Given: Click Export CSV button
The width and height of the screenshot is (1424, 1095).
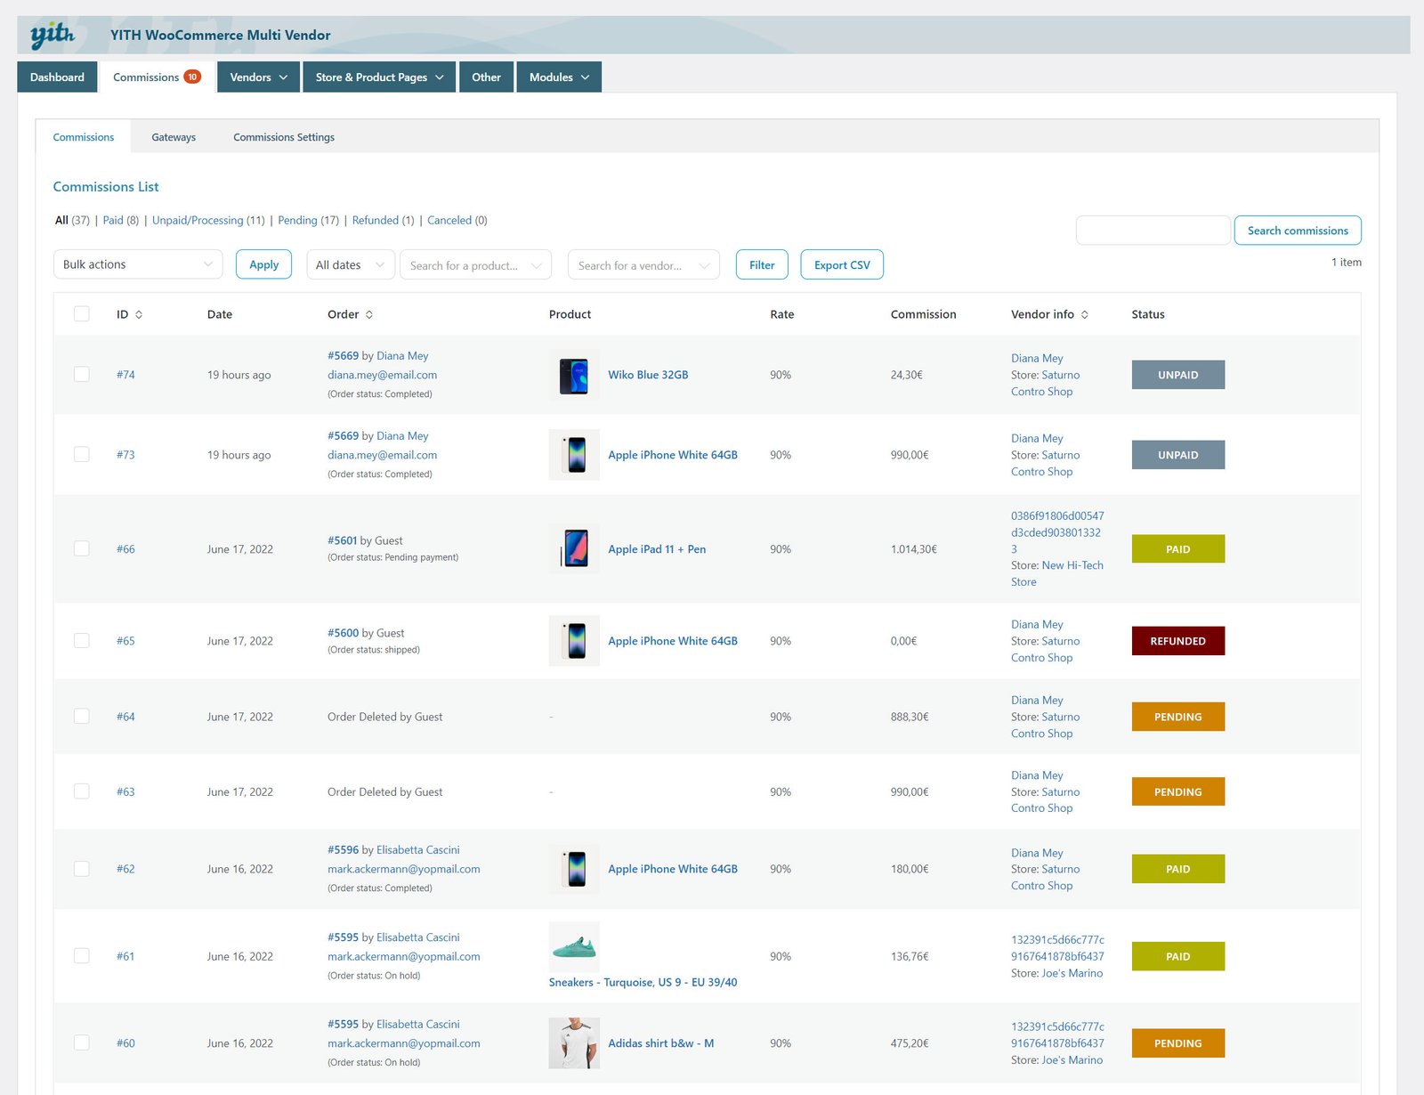Looking at the screenshot, I should point(842,264).
